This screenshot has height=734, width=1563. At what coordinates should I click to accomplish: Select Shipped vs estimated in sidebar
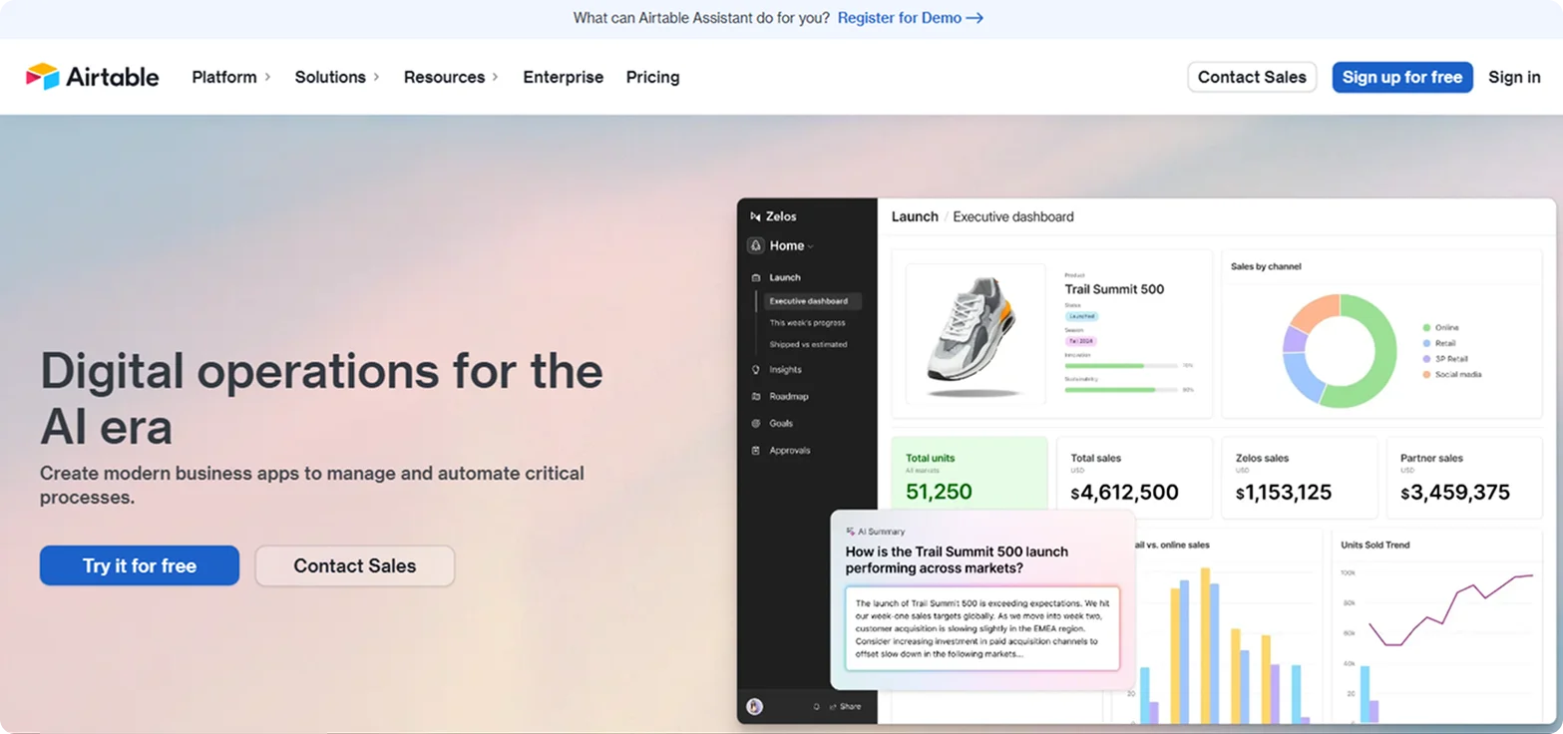[x=808, y=344]
